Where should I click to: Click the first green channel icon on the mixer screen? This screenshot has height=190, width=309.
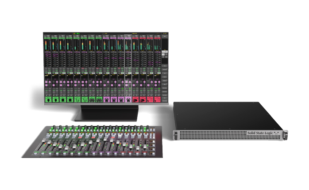49,100
